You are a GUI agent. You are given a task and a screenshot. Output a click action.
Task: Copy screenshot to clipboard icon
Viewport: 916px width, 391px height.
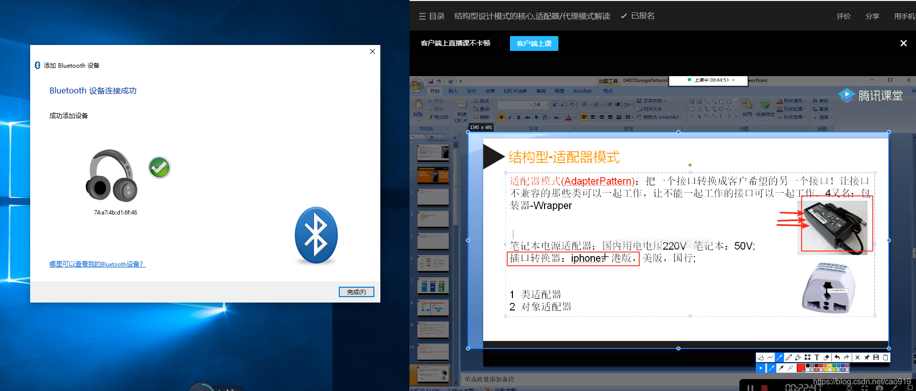pos(885,357)
